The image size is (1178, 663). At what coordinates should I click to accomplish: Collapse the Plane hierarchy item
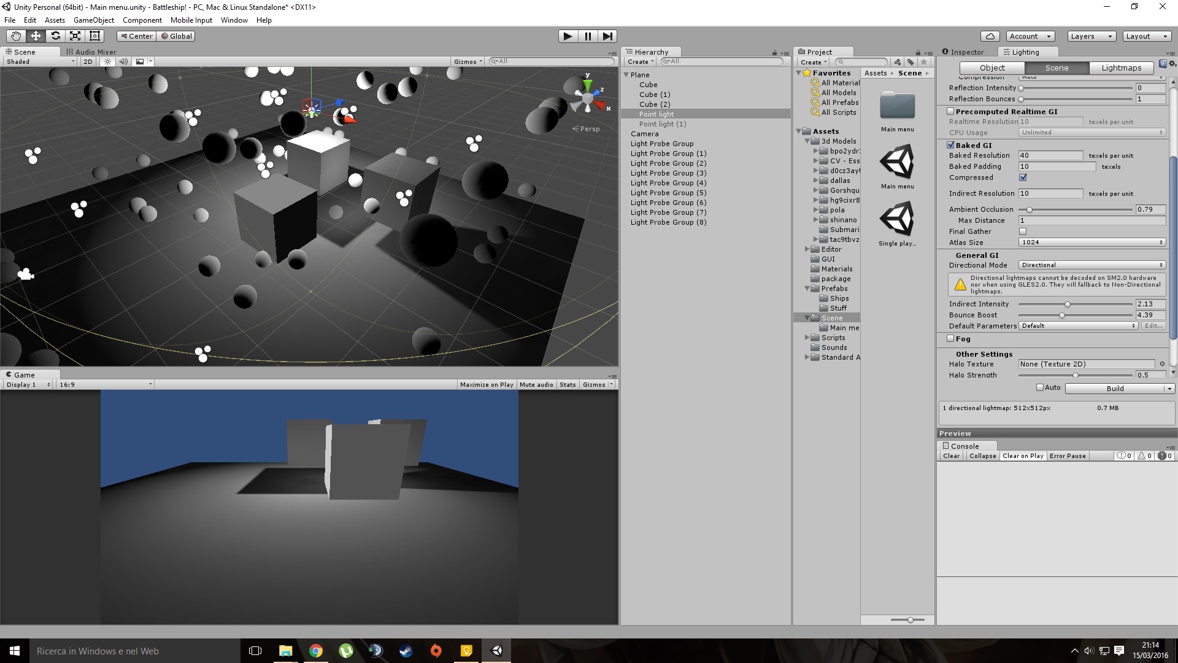tap(626, 75)
